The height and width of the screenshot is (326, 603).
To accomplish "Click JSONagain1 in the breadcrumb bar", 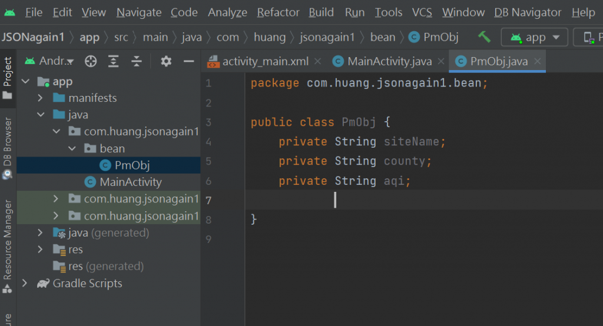I will click(x=33, y=37).
